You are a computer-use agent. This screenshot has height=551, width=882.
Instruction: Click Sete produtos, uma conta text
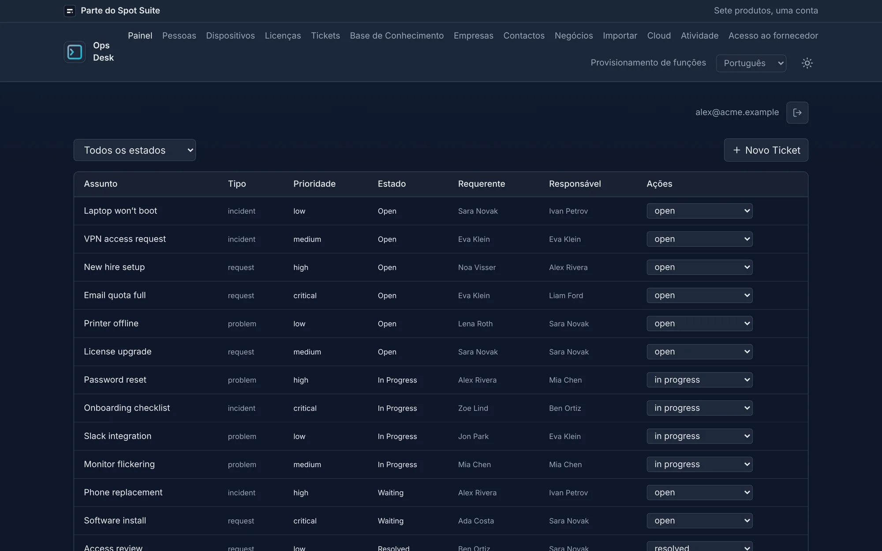point(766,11)
